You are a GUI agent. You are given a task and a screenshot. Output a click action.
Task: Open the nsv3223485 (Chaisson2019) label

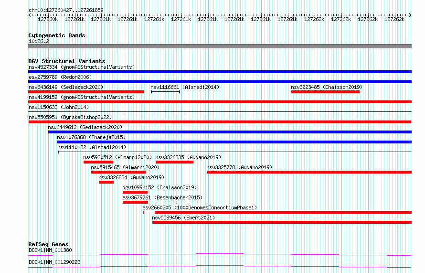click(327, 87)
